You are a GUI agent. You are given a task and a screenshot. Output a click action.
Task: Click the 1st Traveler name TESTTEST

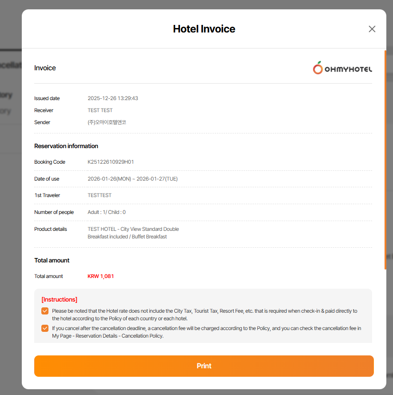[100, 195]
